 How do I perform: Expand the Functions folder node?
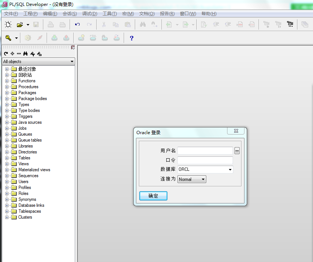pos(7,81)
